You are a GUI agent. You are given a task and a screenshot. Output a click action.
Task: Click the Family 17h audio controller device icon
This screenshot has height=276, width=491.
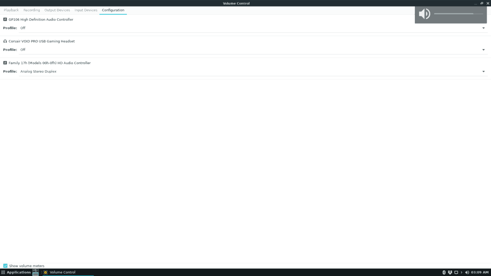[x=5, y=63]
